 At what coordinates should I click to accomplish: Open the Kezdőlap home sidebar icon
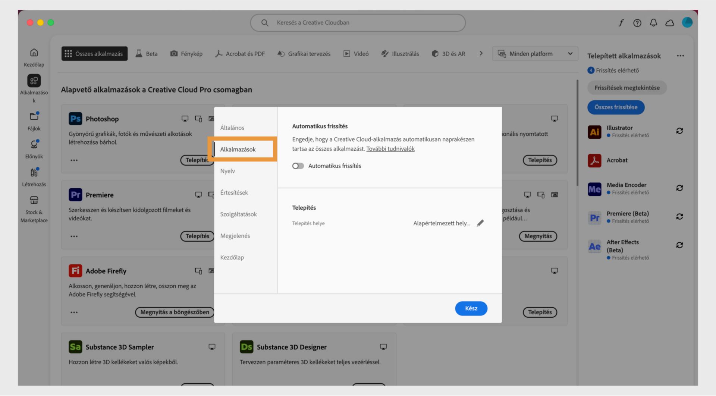coord(34,53)
